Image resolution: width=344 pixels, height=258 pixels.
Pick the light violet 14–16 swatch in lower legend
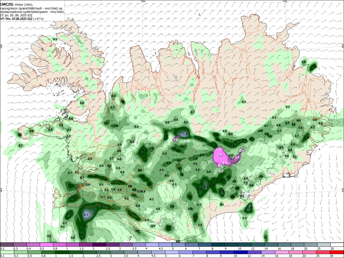pos(268,252)
